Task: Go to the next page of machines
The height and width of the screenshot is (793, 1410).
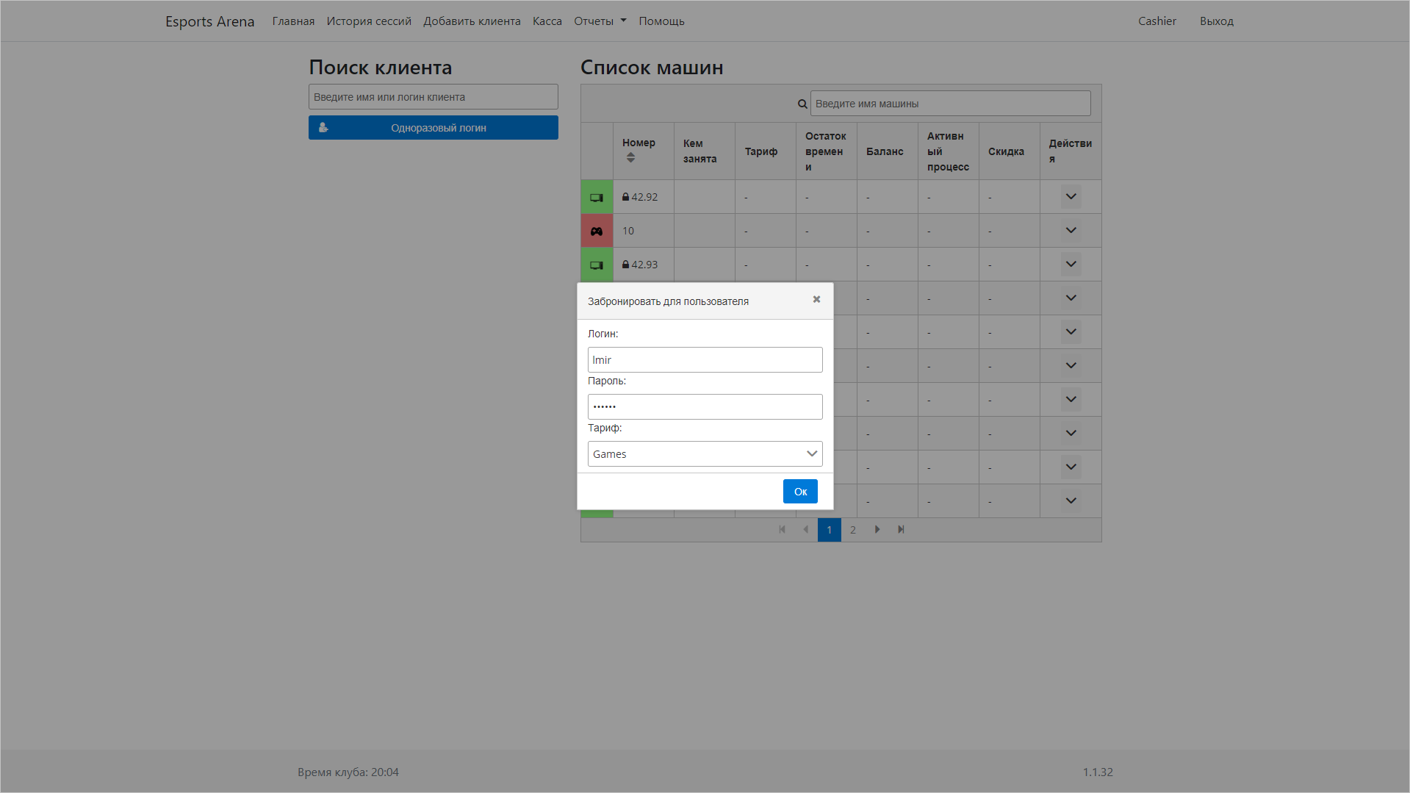Action: (x=877, y=529)
